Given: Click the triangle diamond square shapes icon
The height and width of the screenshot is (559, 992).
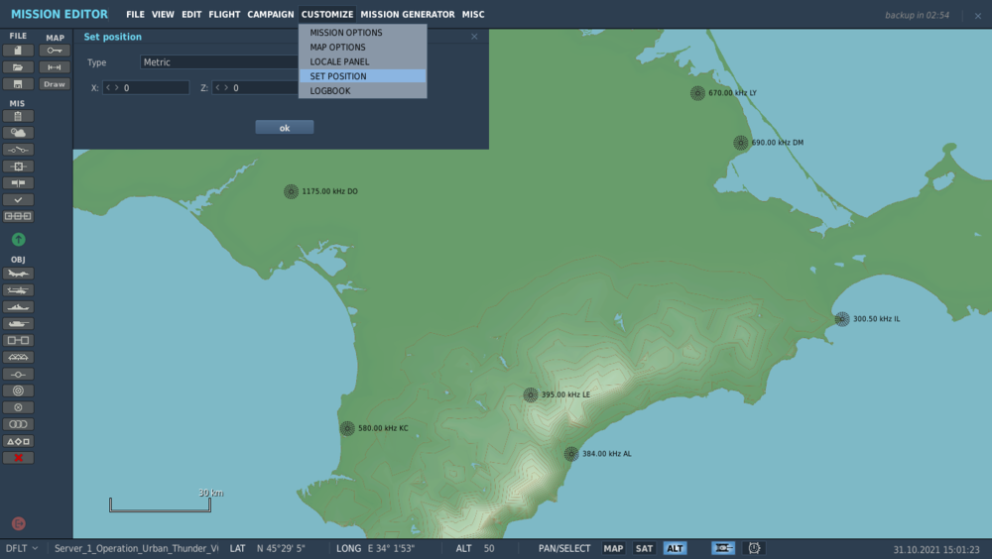Looking at the screenshot, I should 18,441.
